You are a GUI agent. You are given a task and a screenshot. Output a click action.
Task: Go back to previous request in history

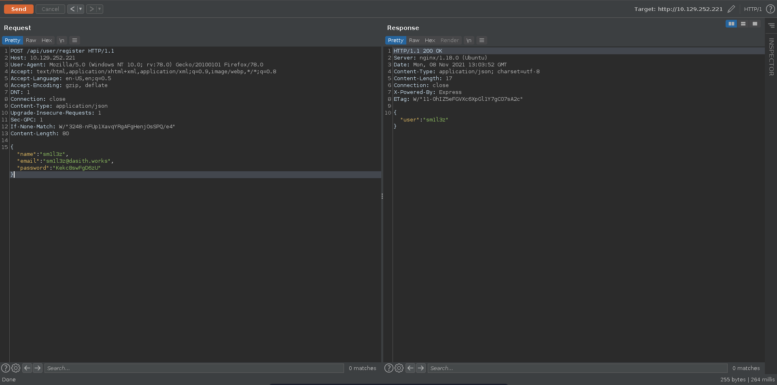click(72, 9)
